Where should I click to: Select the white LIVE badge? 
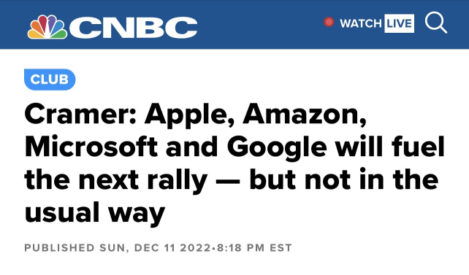pos(399,23)
